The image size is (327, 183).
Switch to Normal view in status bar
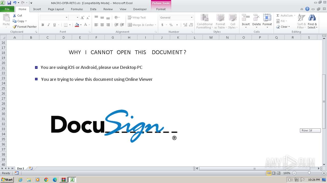(269, 173)
